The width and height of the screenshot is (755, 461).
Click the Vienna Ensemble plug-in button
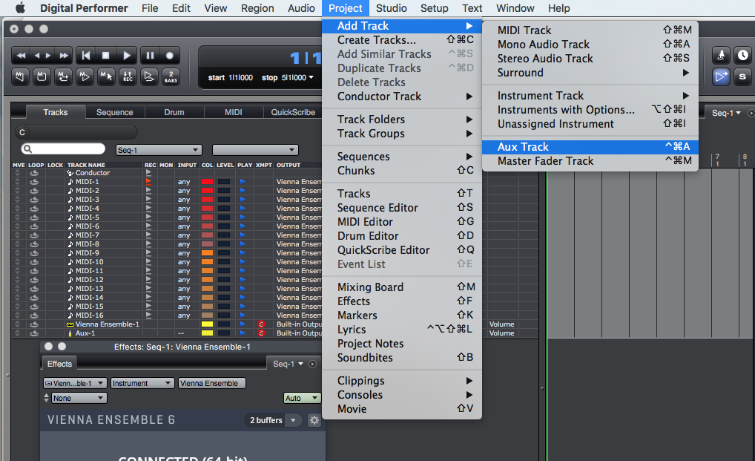[212, 384]
